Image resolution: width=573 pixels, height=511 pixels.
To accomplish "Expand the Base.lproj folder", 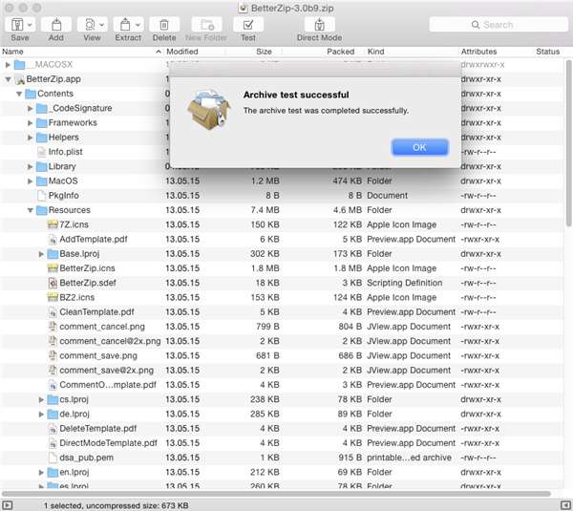I will [41, 254].
